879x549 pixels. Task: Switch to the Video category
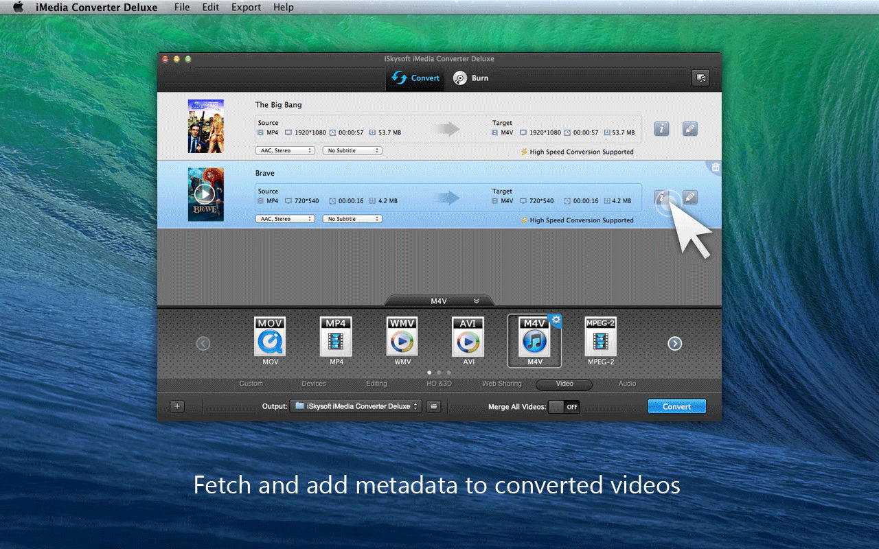(564, 384)
